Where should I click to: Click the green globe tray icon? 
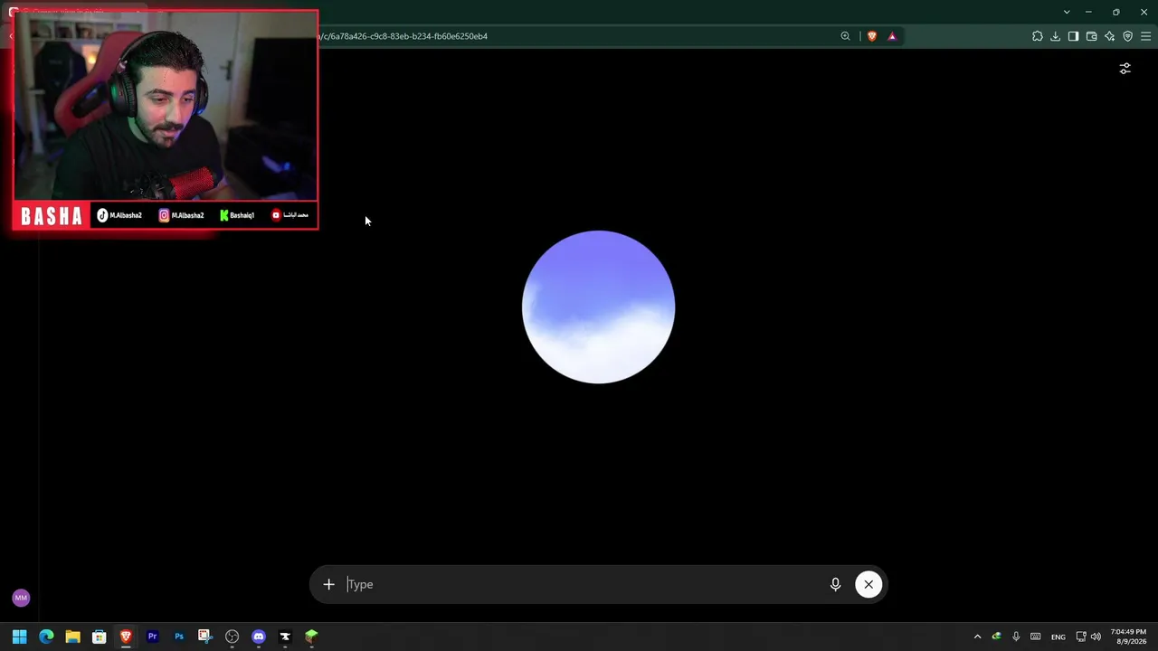pos(996,637)
